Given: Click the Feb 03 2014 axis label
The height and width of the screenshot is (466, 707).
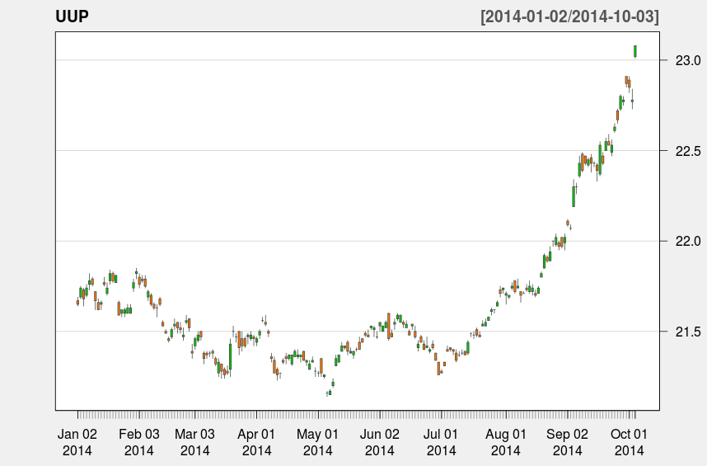Looking at the screenshot, I should (139, 442).
